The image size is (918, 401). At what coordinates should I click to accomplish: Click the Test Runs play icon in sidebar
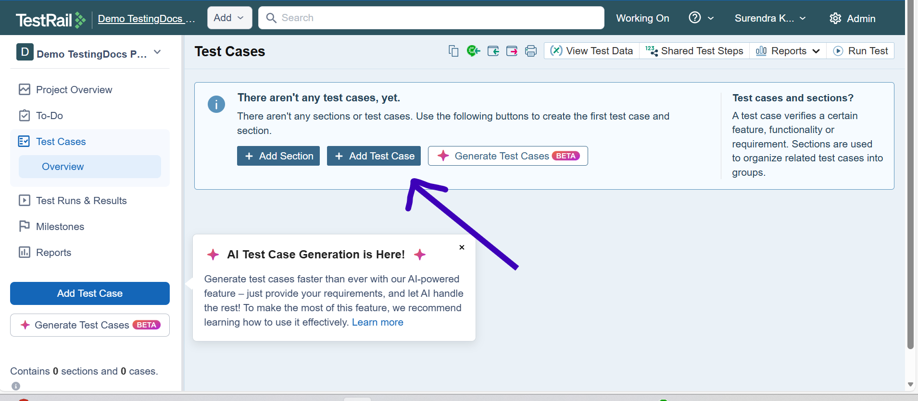25,200
